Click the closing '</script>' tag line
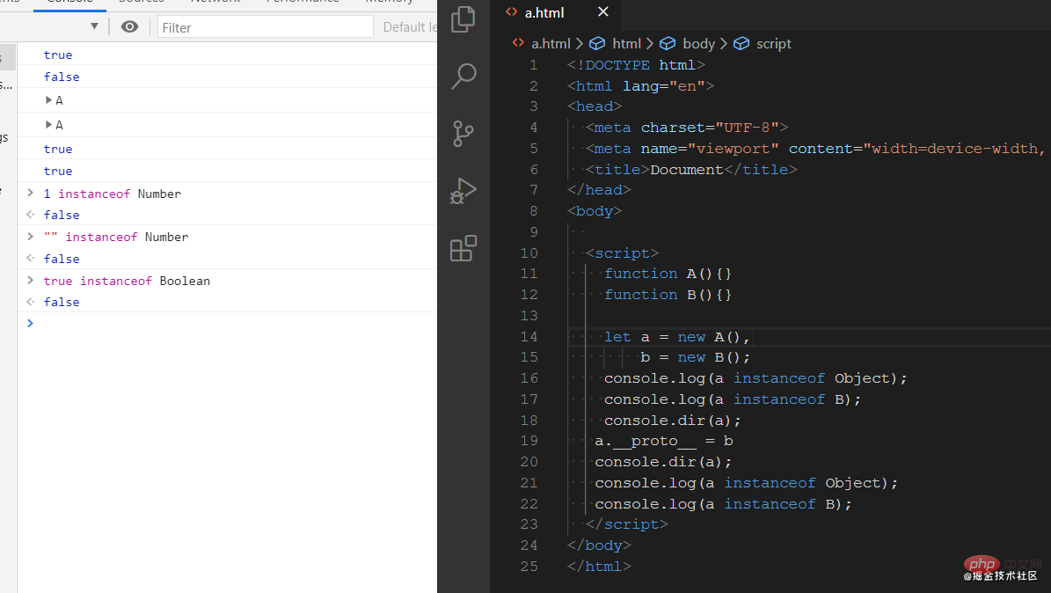 (x=627, y=523)
